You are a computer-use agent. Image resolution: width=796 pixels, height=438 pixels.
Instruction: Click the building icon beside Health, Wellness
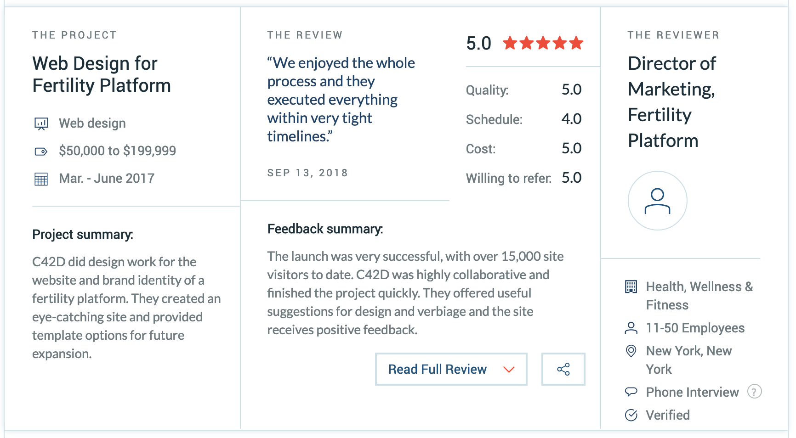(631, 286)
